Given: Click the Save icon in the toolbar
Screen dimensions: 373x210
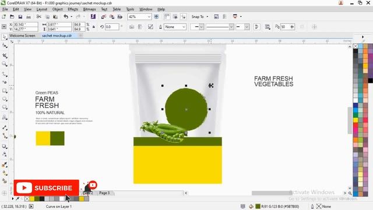Looking at the screenshot, I should pos(20,17).
